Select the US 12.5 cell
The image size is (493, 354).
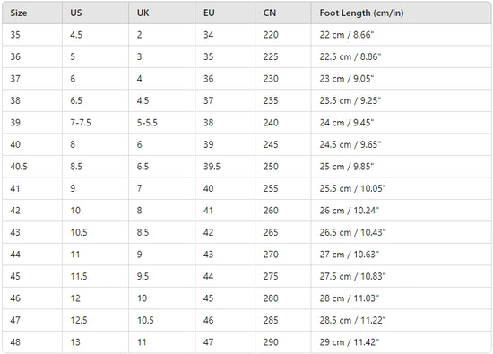point(96,320)
